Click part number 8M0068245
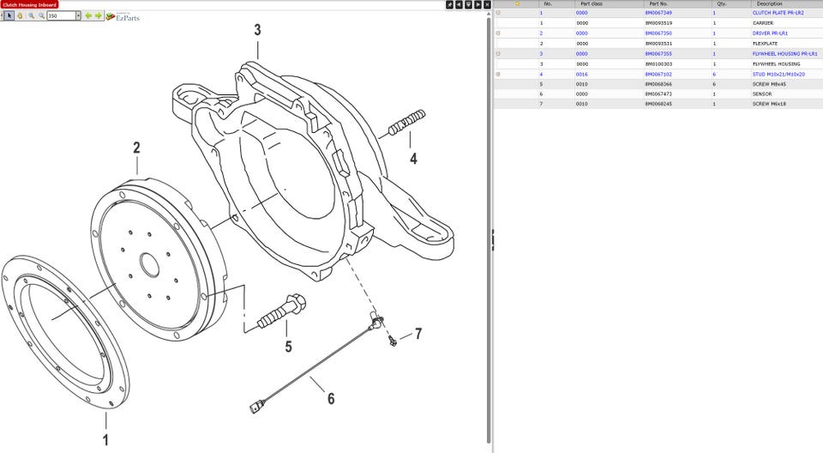The width and height of the screenshot is (823, 453). pyautogui.click(x=658, y=104)
